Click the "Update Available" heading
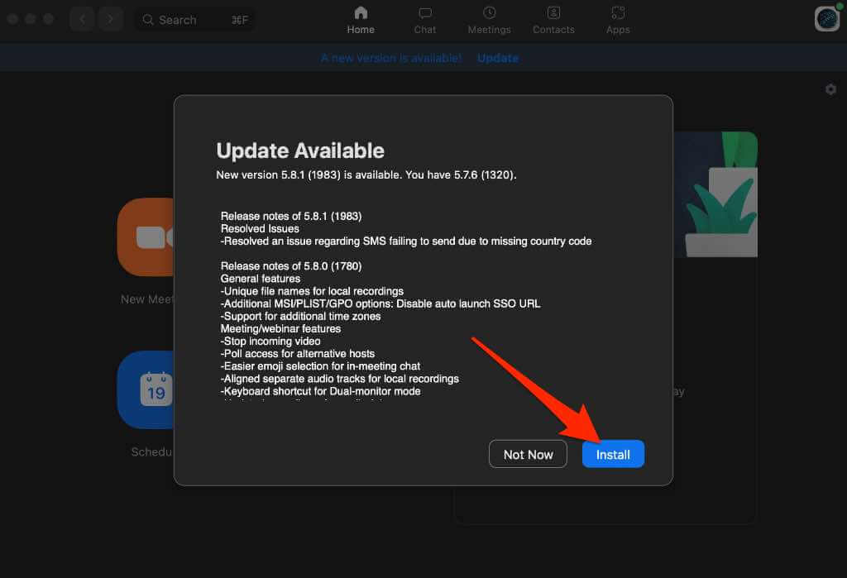Viewport: 847px width, 578px height. 299,150
